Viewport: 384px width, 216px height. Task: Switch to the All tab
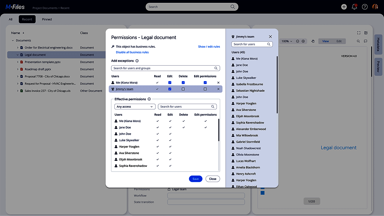10,19
